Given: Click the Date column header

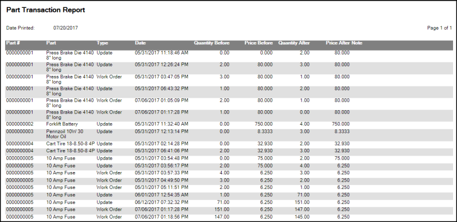Looking at the screenshot, I should (x=140, y=43).
